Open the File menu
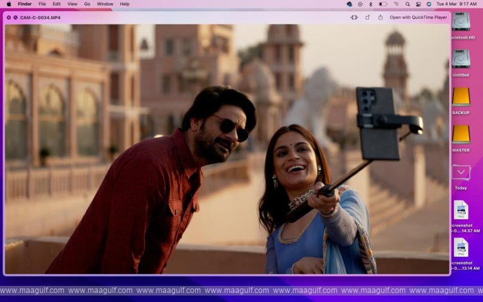Viewport: 483px width, 302px height. coord(43,4)
